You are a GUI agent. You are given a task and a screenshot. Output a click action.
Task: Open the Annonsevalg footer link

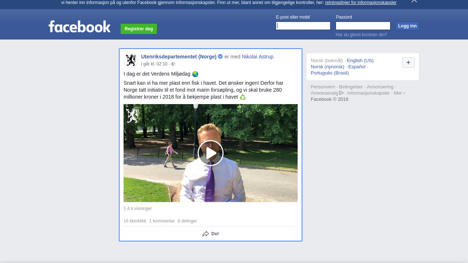pyautogui.click(x=327, y=93)
